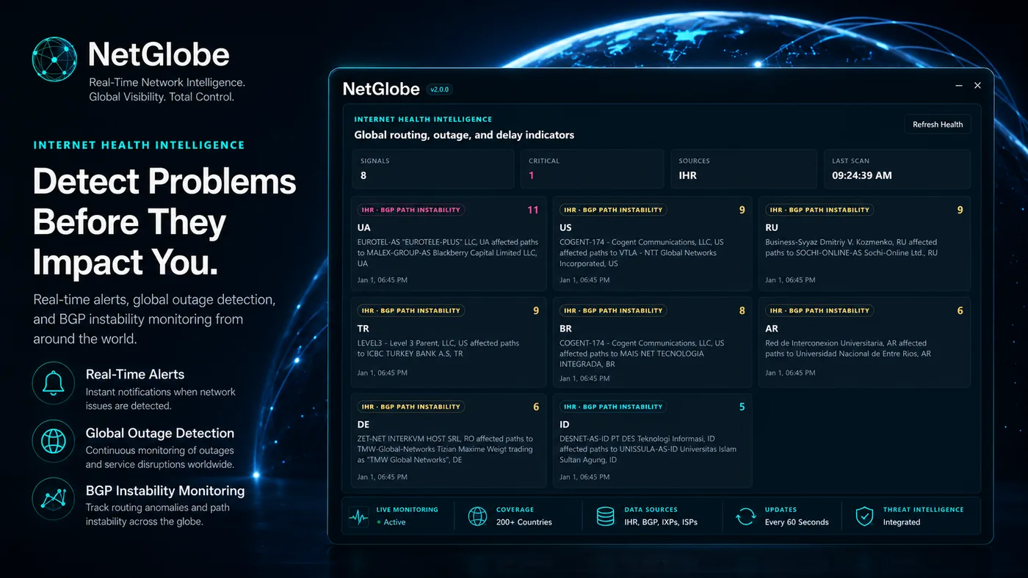Screen dimensions: 1028x578
Task: Click the Every 60 Seconds updates text
Action: [797, 522]
